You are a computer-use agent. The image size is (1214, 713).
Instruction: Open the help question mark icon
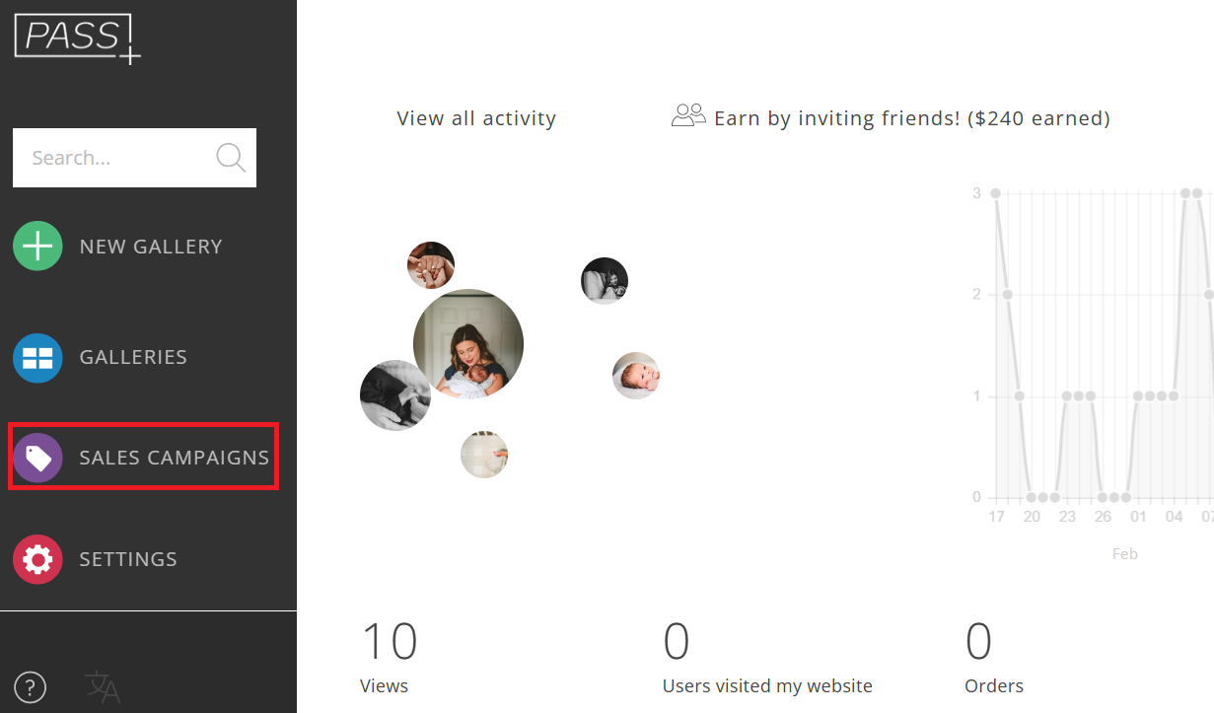pos(31,686)
